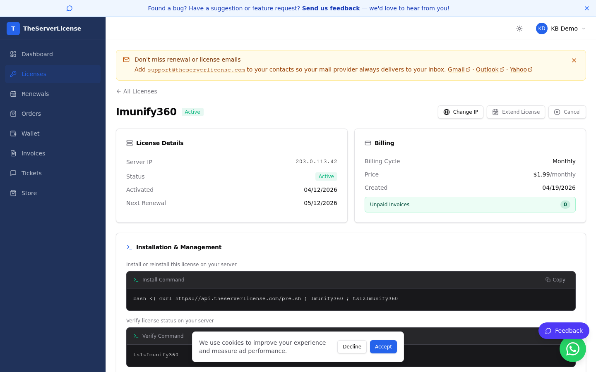This screenshot has width=596, height=372.
Task: Open the Renewals menu item
Action: tap(53, 94)
